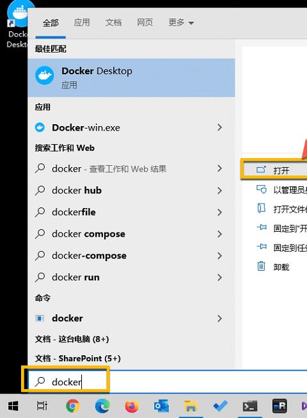This screenshot has width=307, height=418.
Task: Switch to the 文档 tab
Action: pos(113,22)
